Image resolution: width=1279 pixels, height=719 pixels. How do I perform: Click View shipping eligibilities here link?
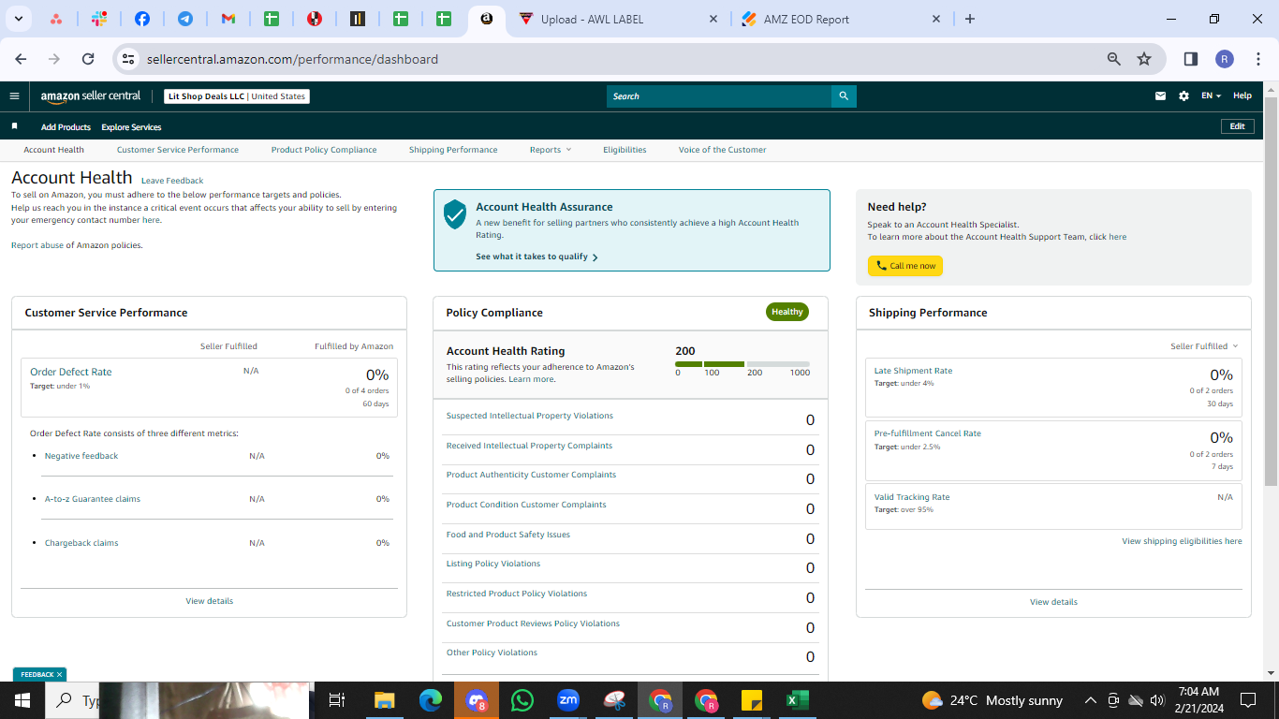point(1182,541)
